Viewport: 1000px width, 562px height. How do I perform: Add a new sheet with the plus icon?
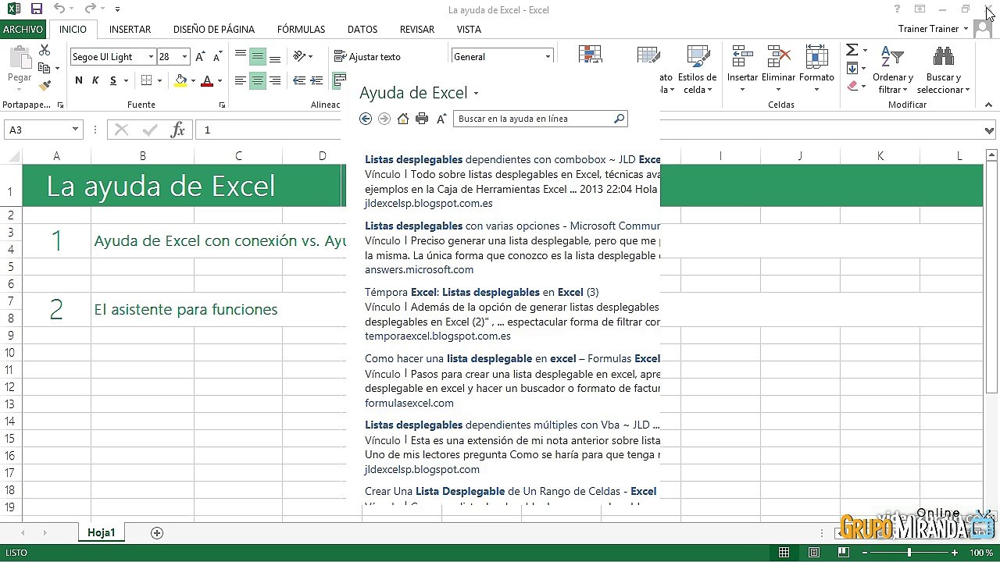pos(157,533)
